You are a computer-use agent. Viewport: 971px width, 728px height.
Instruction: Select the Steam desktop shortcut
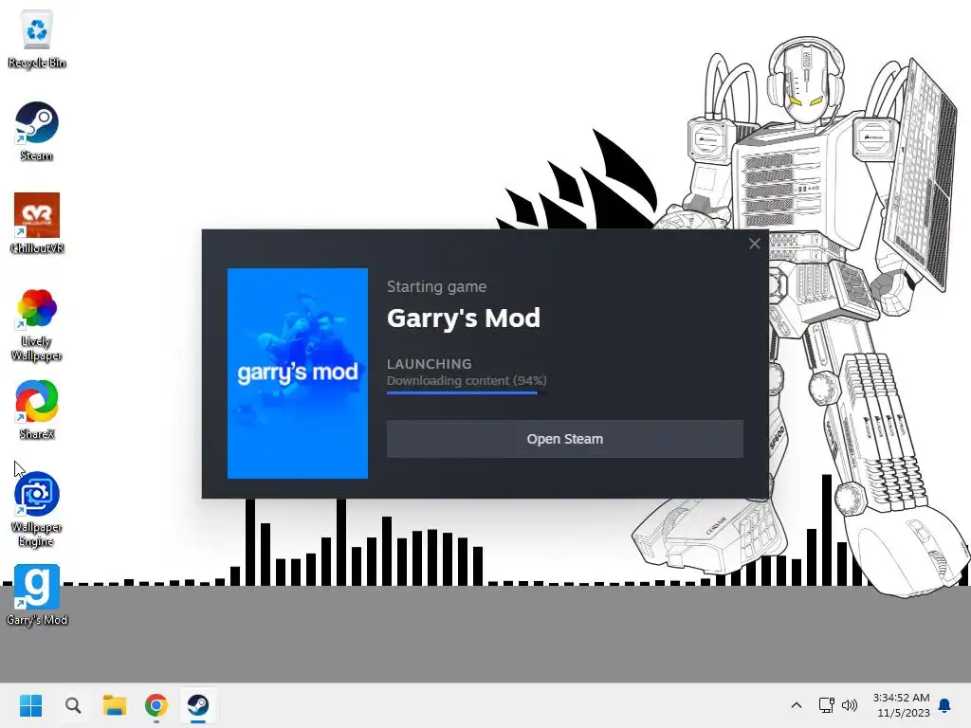37,131
